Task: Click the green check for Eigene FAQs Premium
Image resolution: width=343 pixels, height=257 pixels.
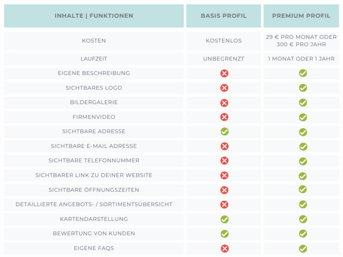Action: click(x=303, y=249)
